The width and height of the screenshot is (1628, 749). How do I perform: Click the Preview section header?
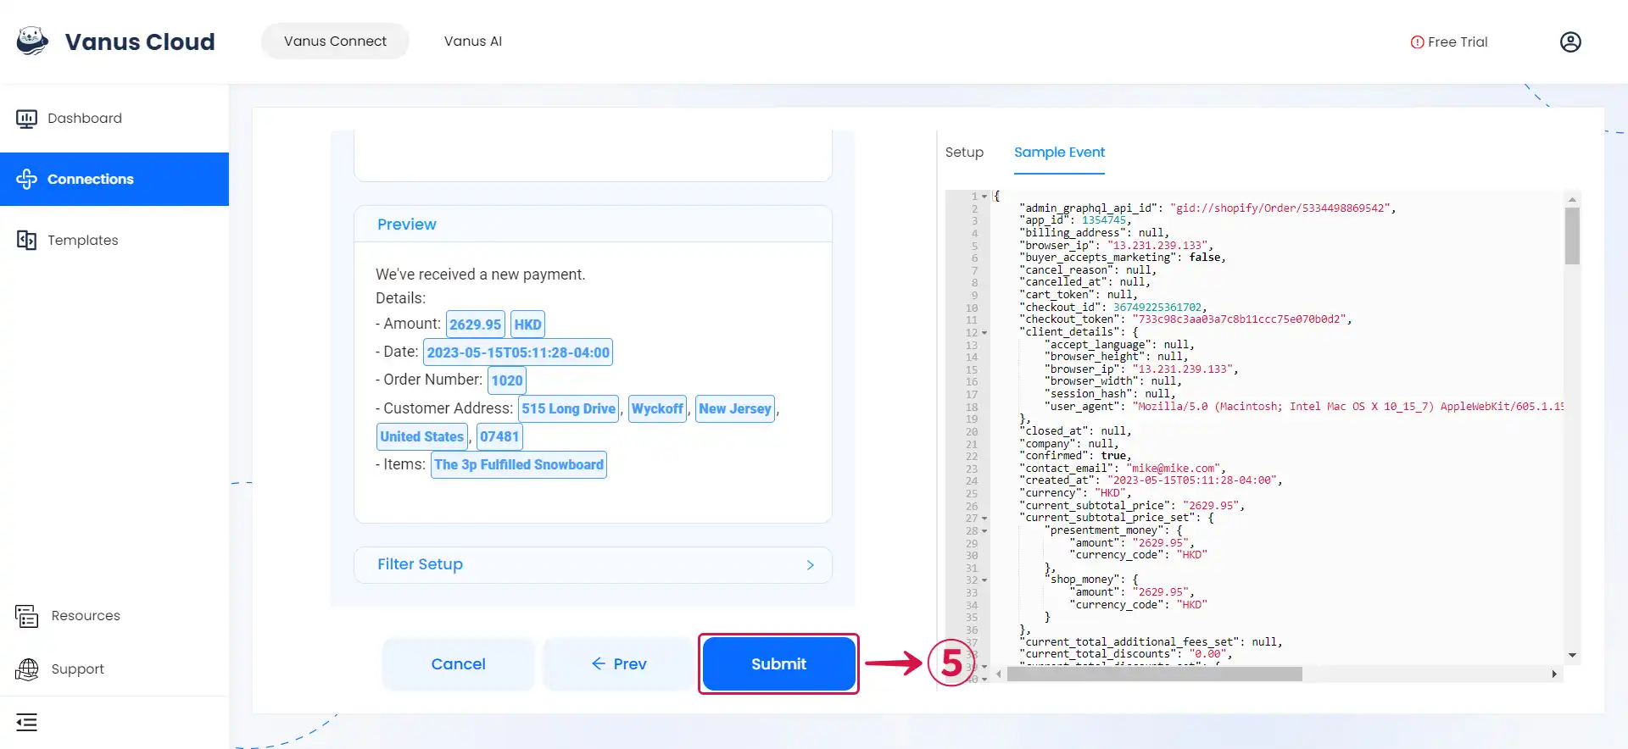593,225
